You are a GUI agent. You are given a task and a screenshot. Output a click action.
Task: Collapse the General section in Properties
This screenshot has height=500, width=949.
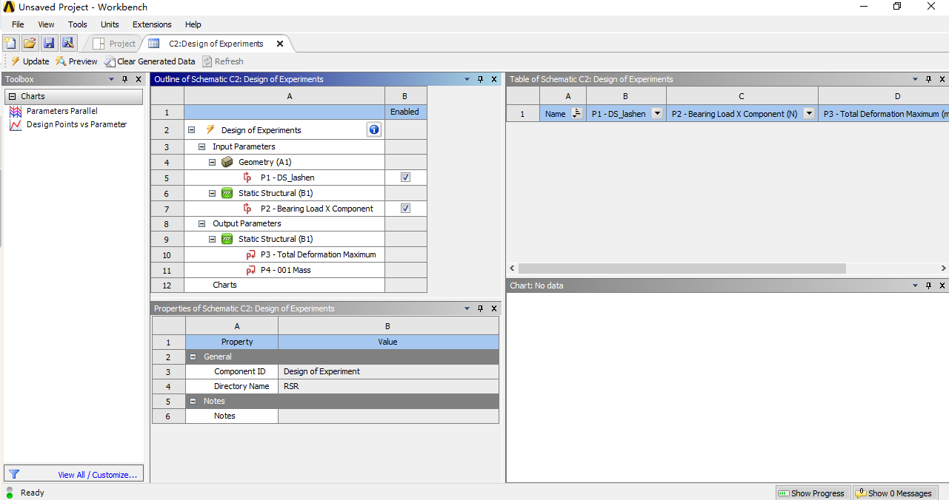(x=191, y=357)
